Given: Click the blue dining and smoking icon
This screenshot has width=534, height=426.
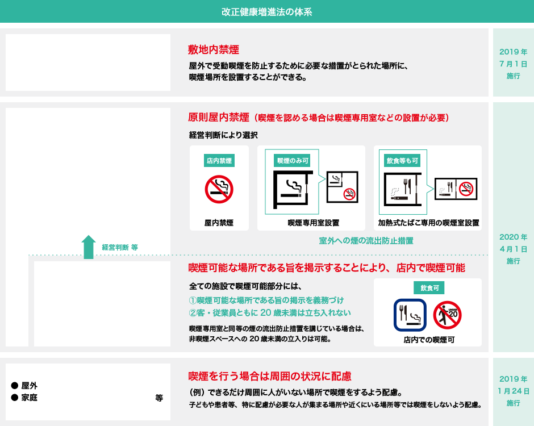Looking at the screenshot, I should pos(410,315).
